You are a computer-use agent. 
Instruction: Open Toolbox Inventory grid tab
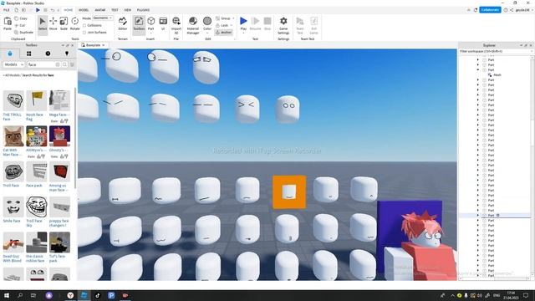pos(28,54)
